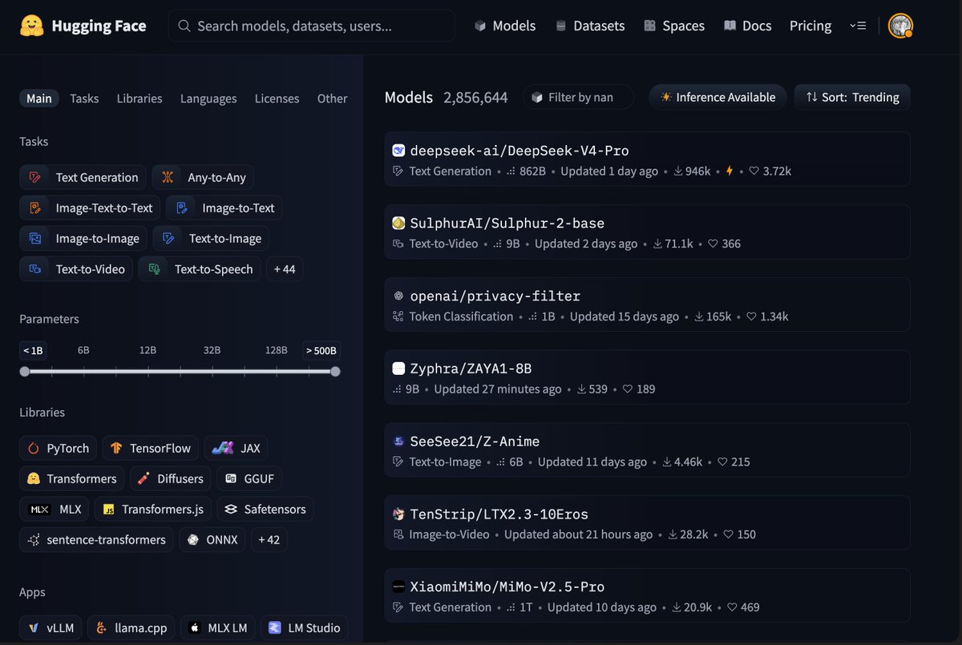Switch to the Main filter tab
The width and height of the screenshot is (962, 645).
38,99
